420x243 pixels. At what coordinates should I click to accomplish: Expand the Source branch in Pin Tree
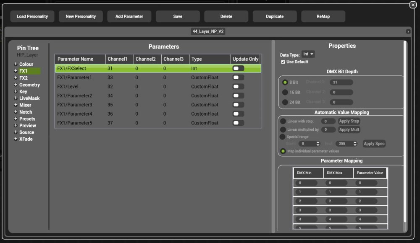coord(15,132)
